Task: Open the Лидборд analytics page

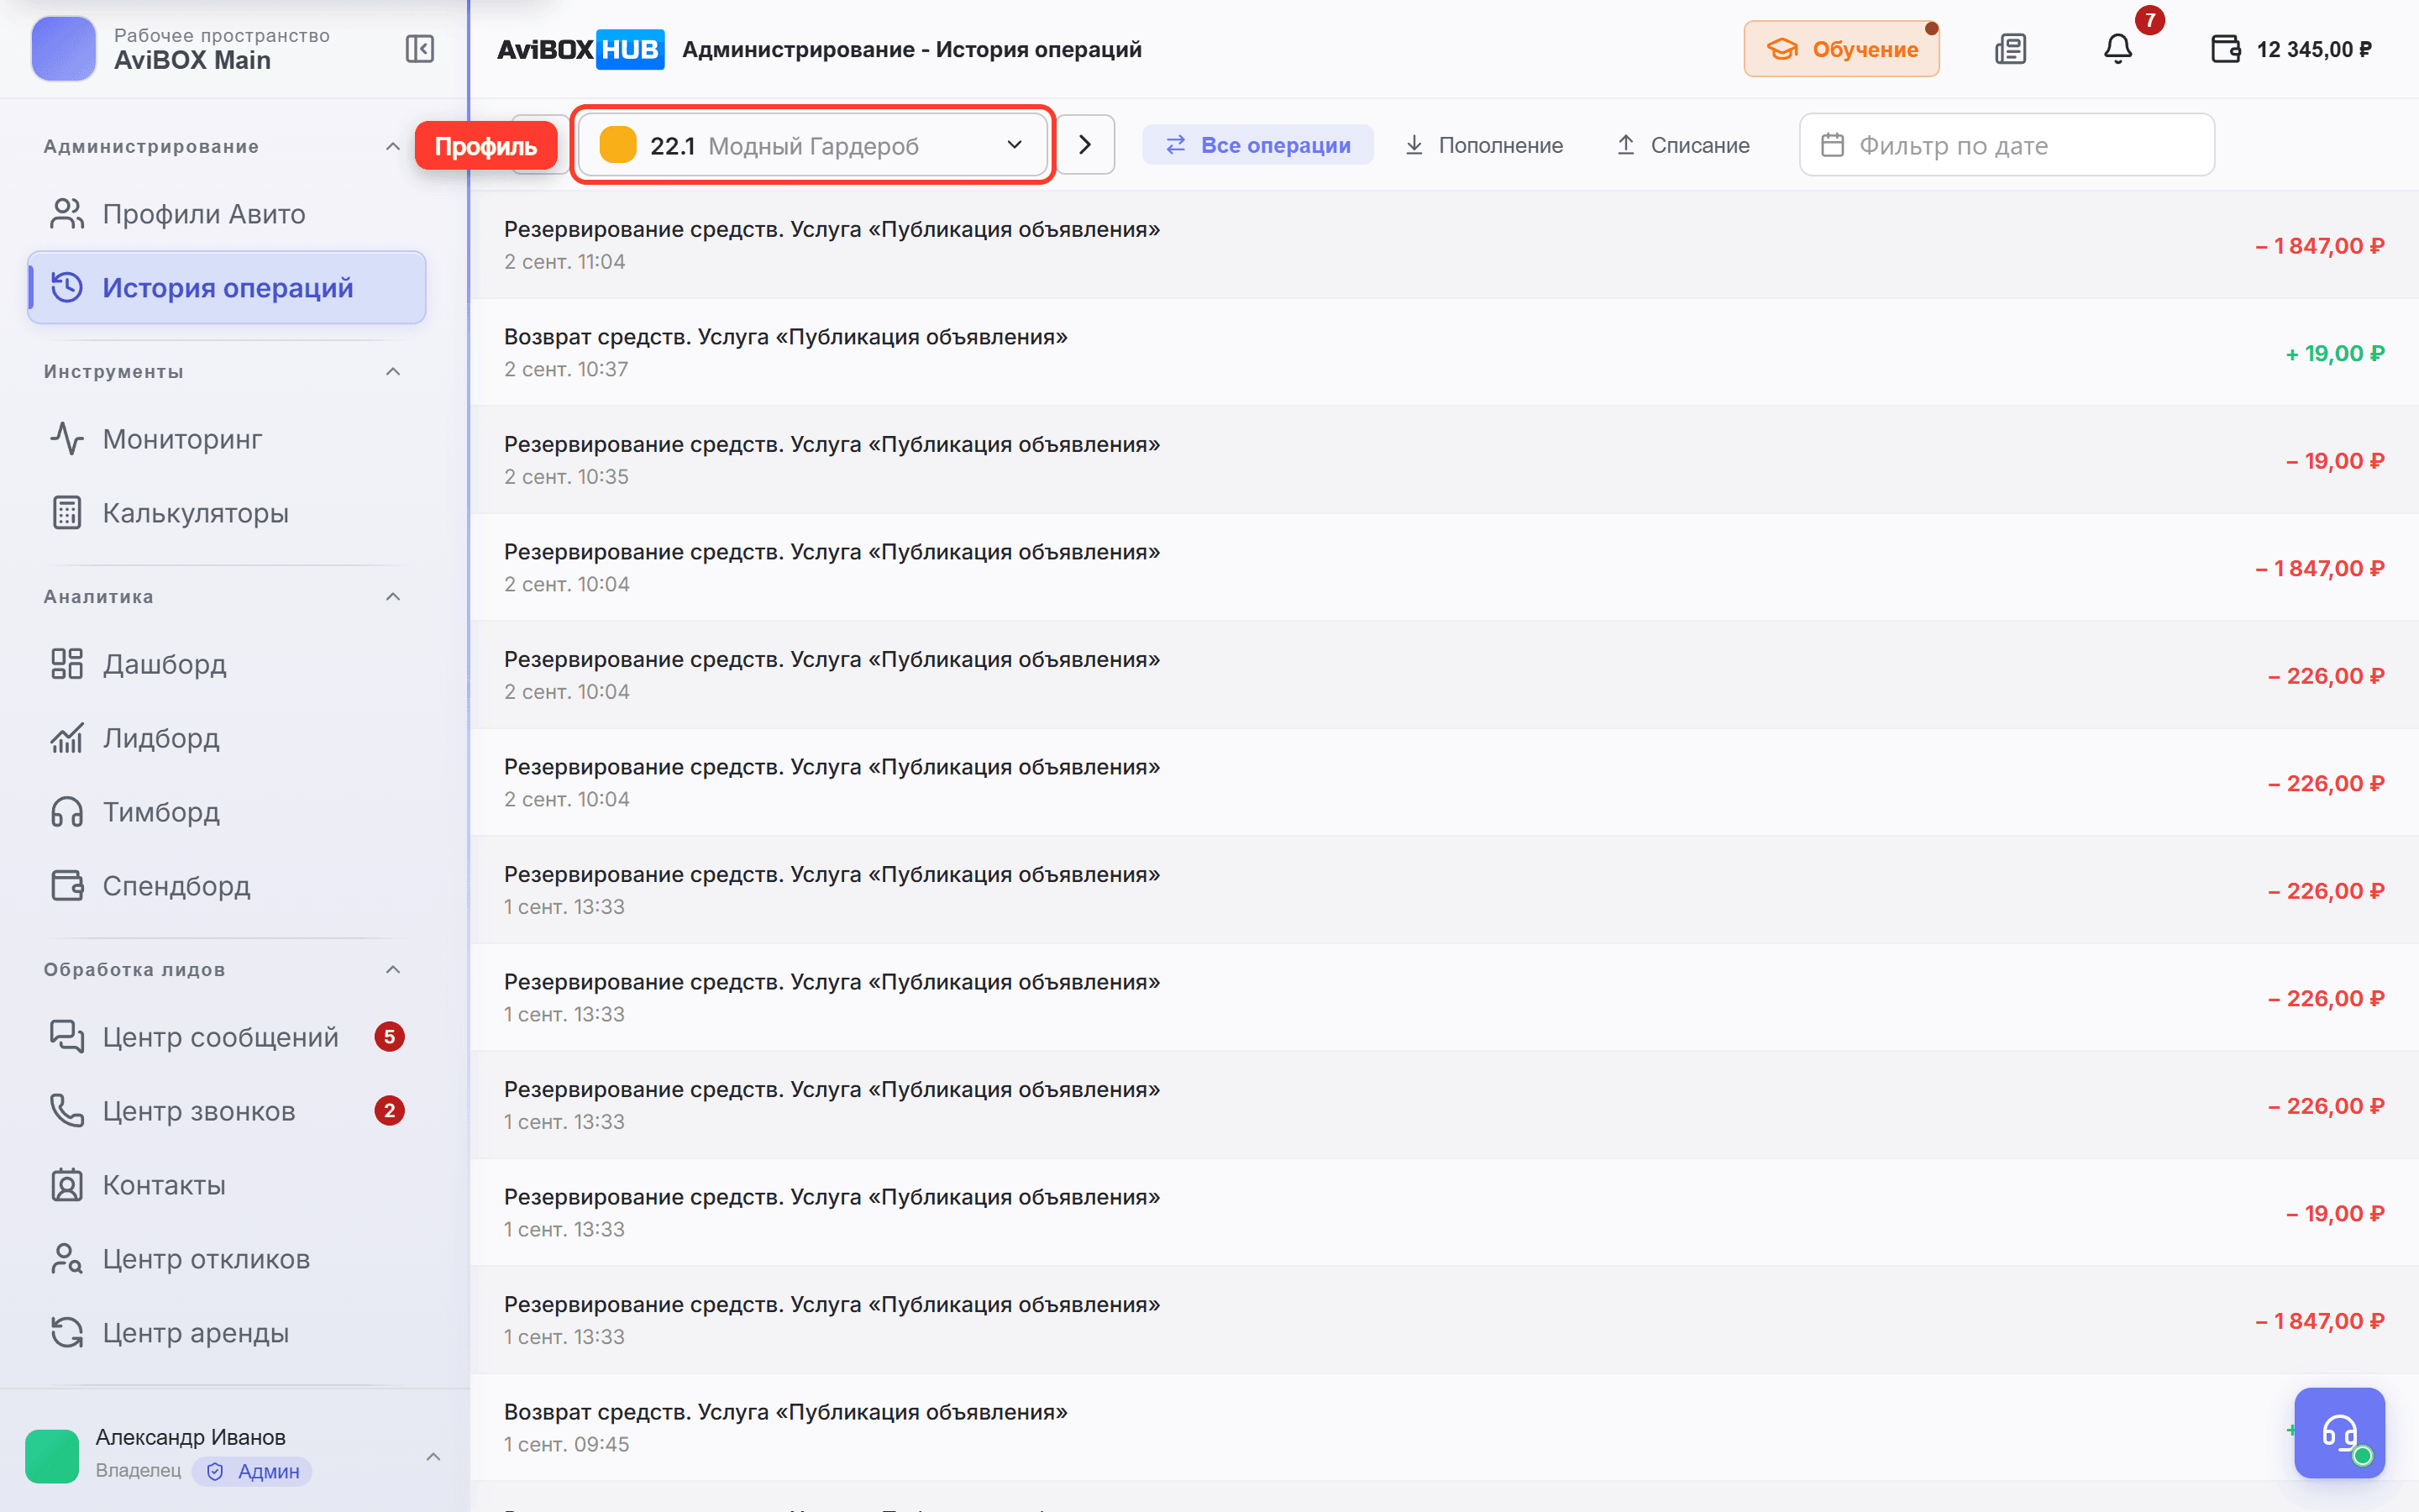Action: tap(227, 738)
